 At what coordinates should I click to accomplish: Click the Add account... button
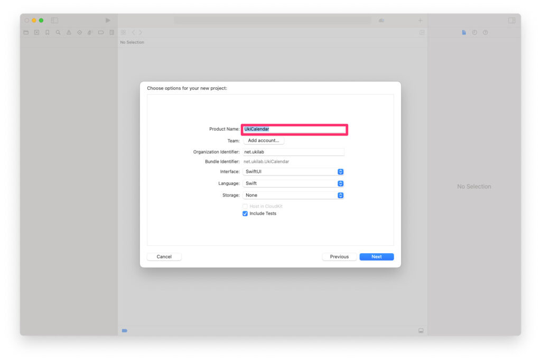(x=263, y=141)
